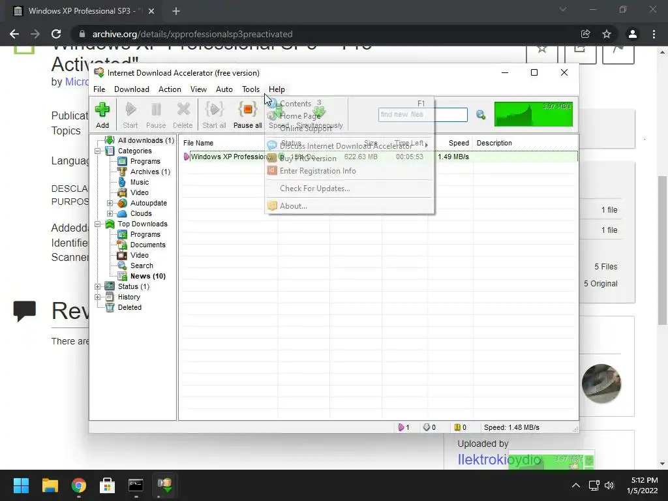This screenshot has width=668, height=501.
Task: Select the Autoupdate category
Action: 148,204
